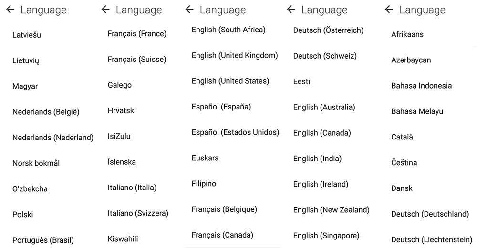This screenshot has width=477, height=248.
Task: Tap the back arrow above Latviešu
Action: click(10, 10)
